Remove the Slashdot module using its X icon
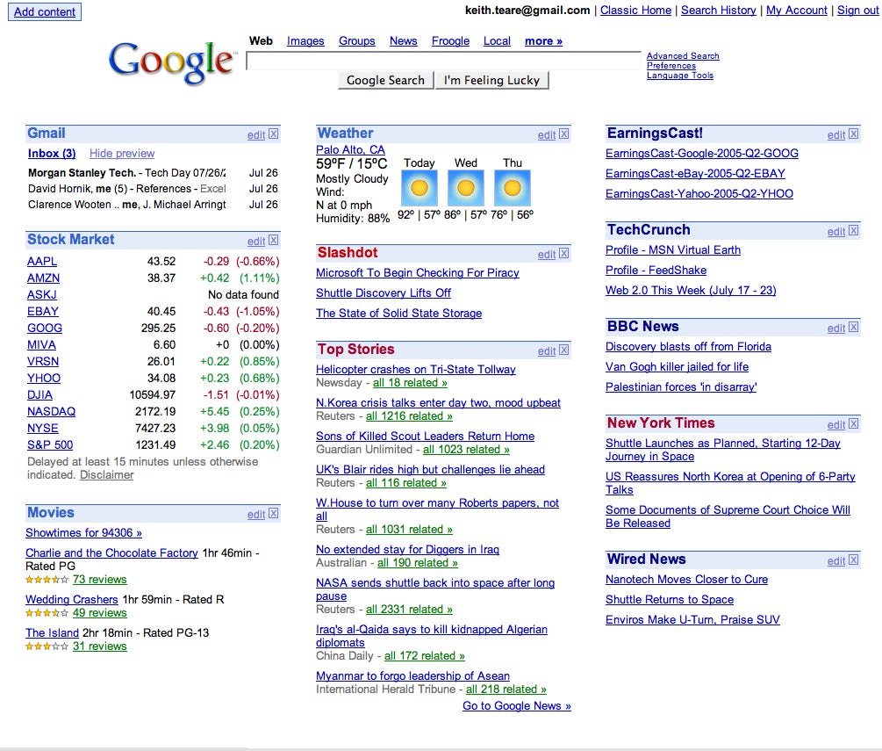882x751 pixels. [564, 253]
